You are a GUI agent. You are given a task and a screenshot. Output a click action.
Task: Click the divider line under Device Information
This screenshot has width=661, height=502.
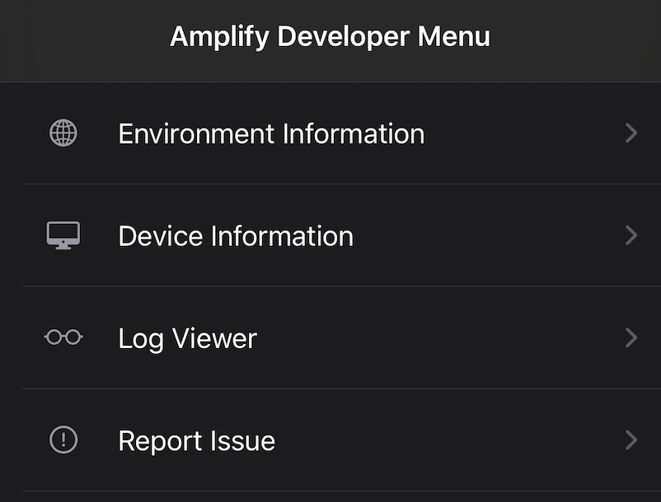pos(341,286)
